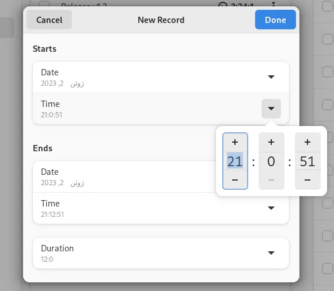
Task: Click the minutes field showing 0
Action: tap(271, 161)
